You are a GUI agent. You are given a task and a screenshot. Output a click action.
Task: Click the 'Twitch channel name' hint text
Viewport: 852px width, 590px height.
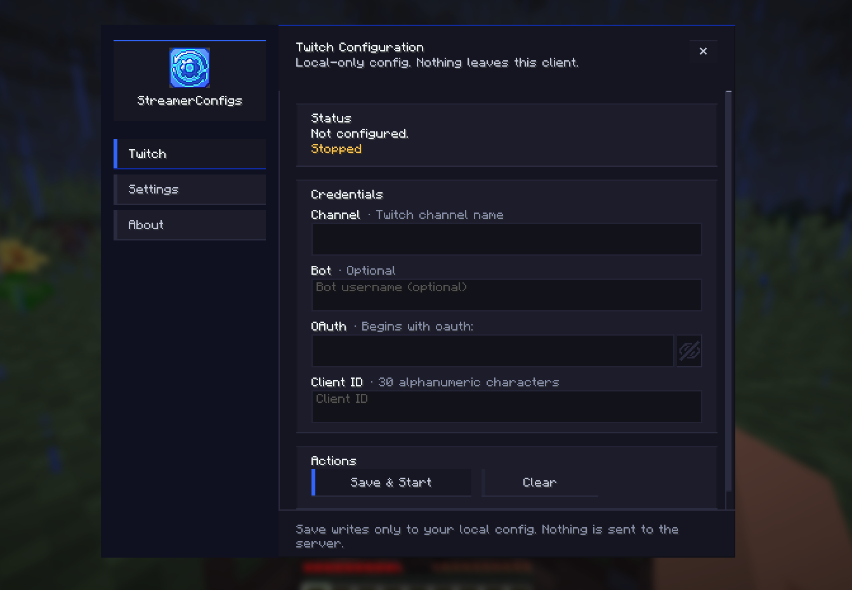(440, 215)
